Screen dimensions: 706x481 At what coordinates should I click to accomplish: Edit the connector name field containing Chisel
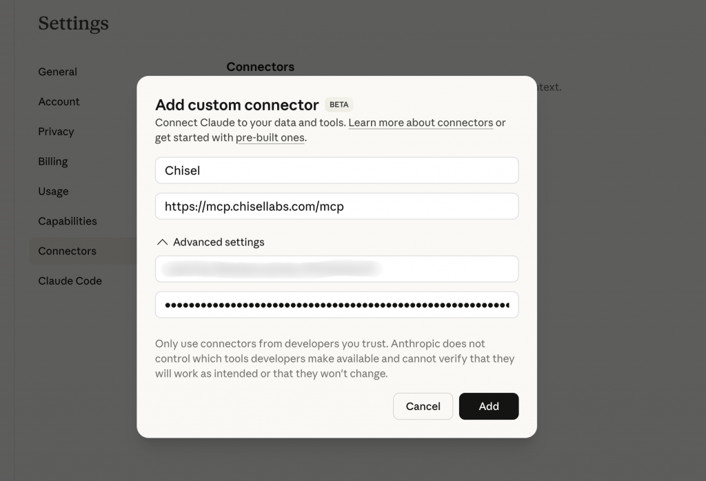click(x=336, y=170)
